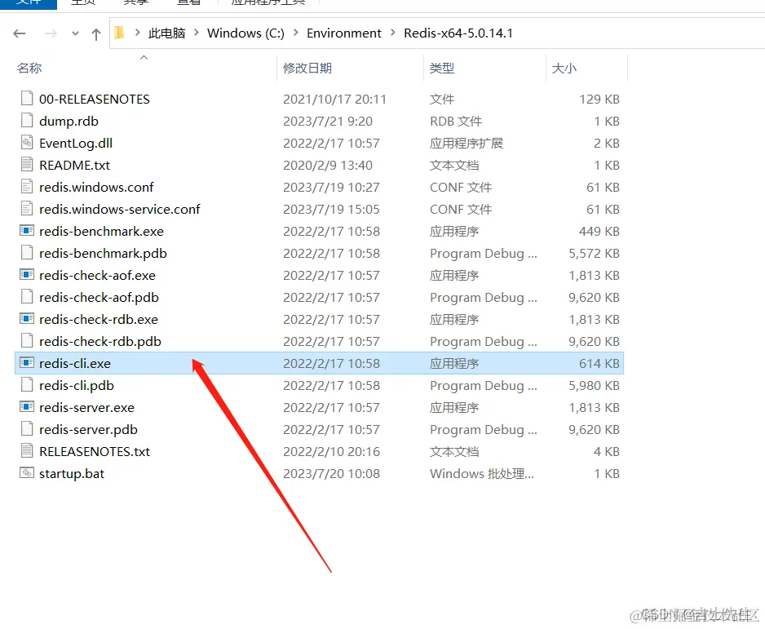Select the redis-server.exe file name
The height and width of the screenshot is (629, 765).
click(86, 407)
